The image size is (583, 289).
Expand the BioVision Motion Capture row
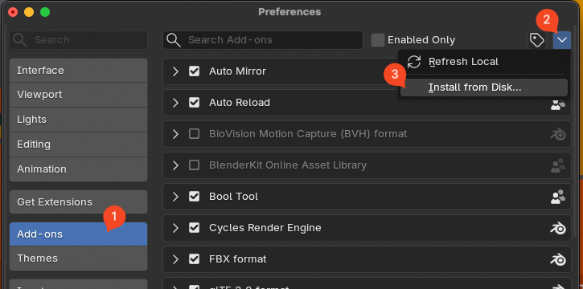pyautogui.click(x=175, y=133)
